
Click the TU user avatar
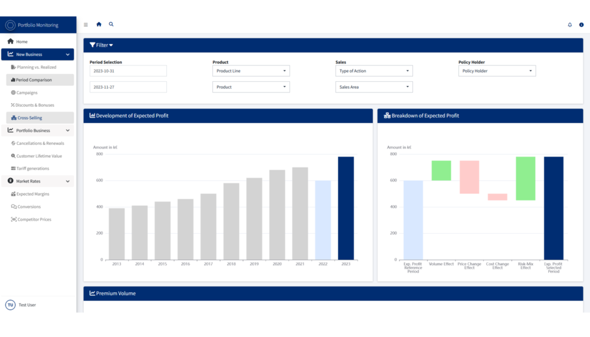[x=11, y=305]
